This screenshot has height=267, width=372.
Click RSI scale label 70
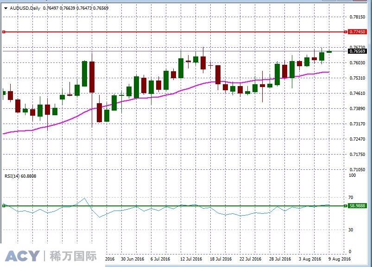pyautogui.click(x=351, y=197)
